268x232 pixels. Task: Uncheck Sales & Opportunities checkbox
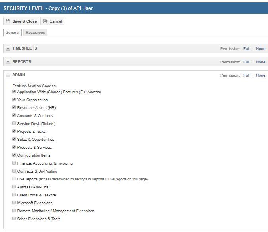coord(14,139)
